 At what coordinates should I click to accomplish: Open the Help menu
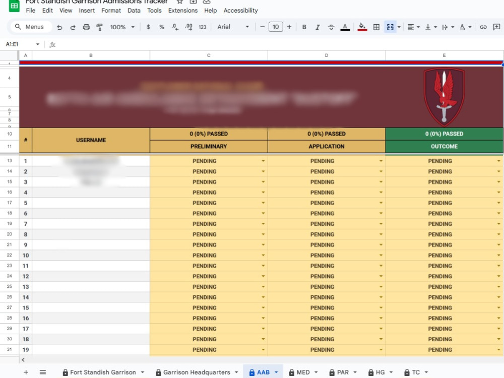[210, 11]
